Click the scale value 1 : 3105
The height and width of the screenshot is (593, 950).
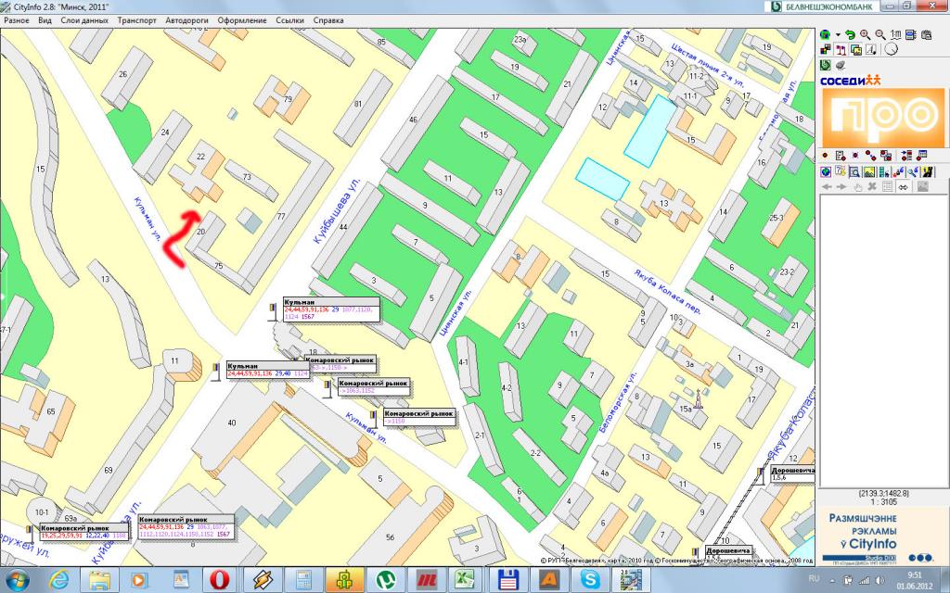[884, 501]
